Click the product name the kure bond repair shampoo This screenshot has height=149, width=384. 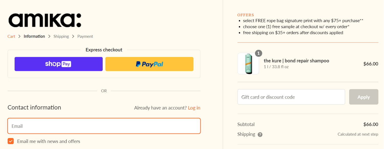click(296, 61)
